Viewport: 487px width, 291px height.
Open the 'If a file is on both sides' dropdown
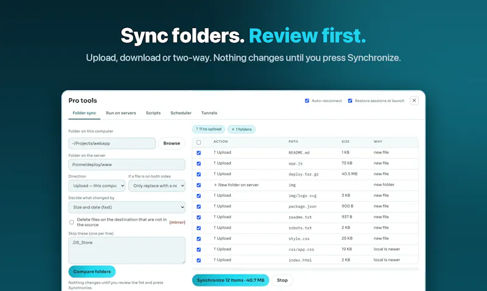click(157, 186)
